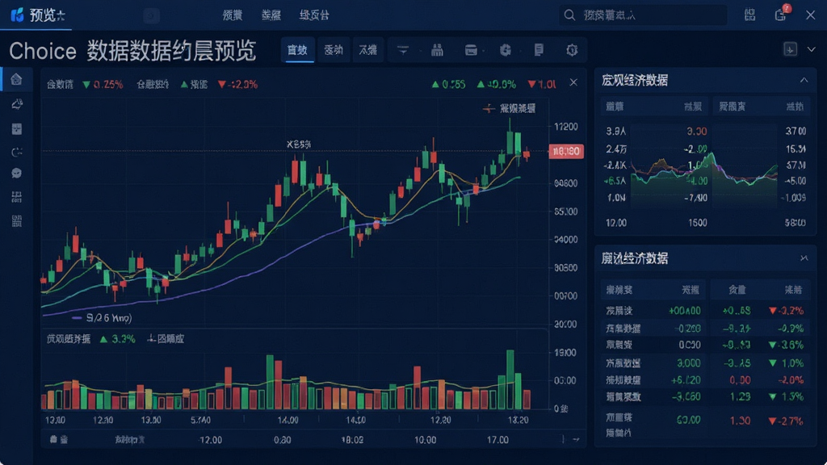This screenshot has width=827, height=465.
Task: Click the people group icon in the toolbar
Action: (437, 50)
